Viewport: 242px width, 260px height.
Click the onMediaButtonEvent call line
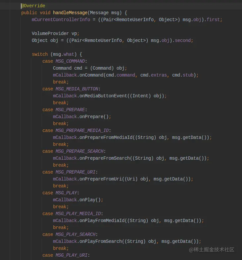(110, 96)
